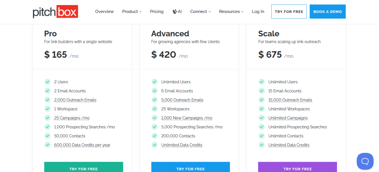Click checkmark beside 15,000 Outreach Emails
Image resolution: width=379 pixels, height=172 pixels.
tap(262, 100)
